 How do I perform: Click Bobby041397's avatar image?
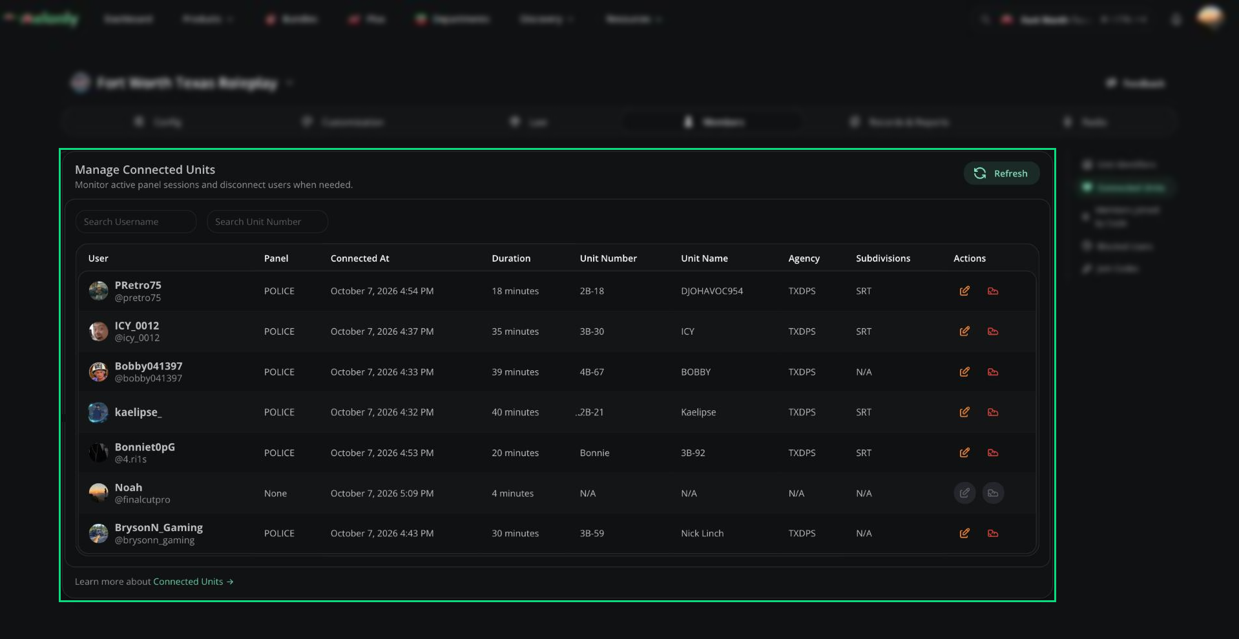[98, 372]
